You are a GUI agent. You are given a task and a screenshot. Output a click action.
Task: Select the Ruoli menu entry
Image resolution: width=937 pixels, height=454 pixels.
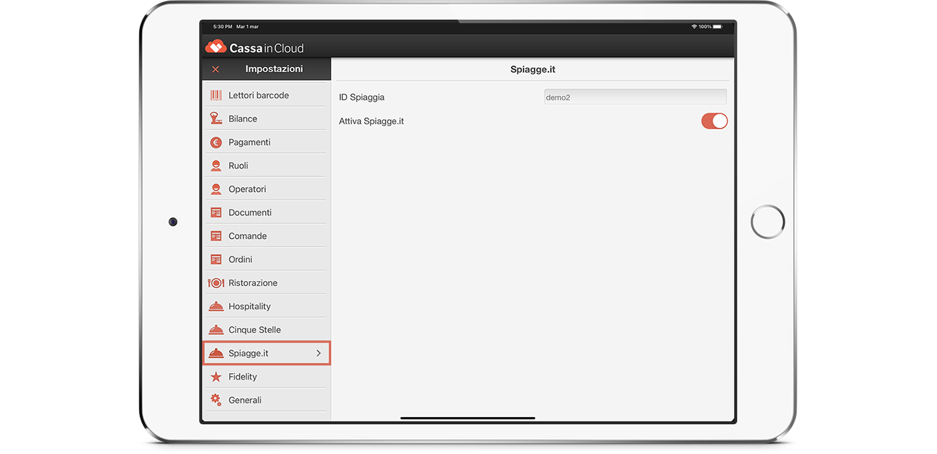pos(266,165)
